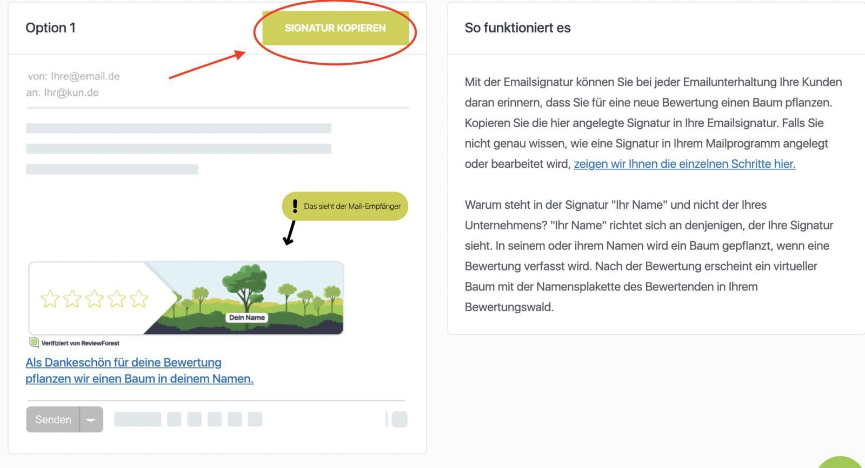Click the 'Verifiziert von ReviewForest' text
Screen dimensions: 865x468
point(80,343)
